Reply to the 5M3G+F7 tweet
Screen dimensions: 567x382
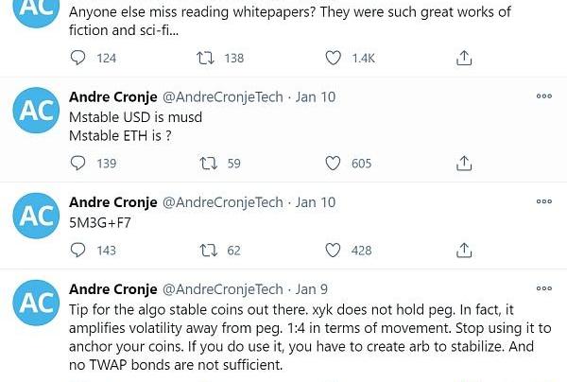(78, 251)
